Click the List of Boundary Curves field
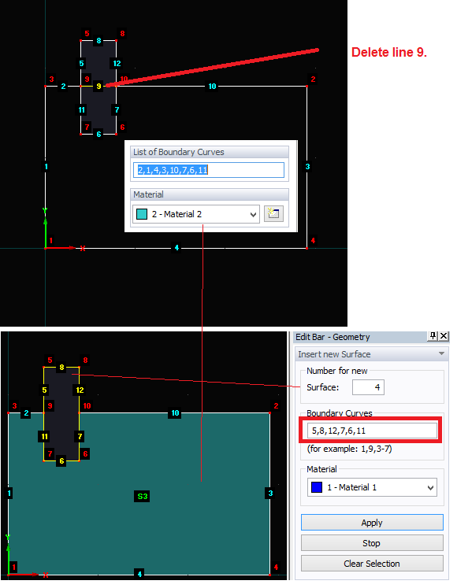This screenshot has height=588, width=457. (209, 170)
